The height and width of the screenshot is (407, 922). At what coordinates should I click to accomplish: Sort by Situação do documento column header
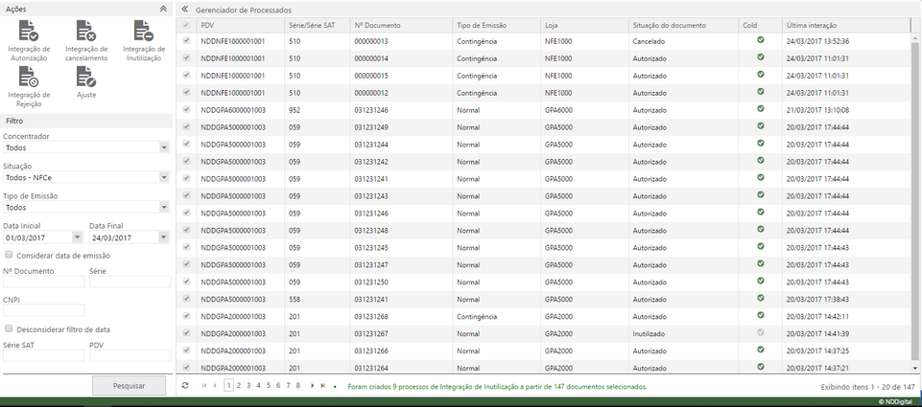(669, 24)
